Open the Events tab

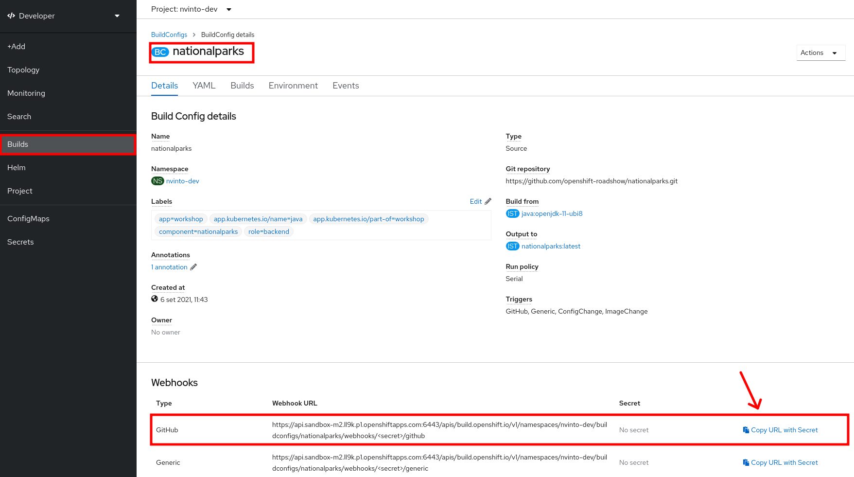(x=346, y=86)
